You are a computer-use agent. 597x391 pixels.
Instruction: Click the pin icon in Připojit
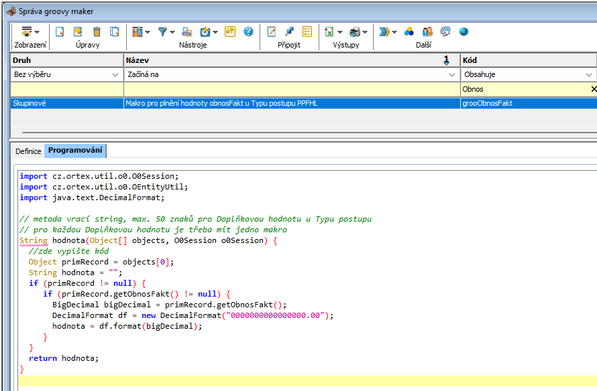pyautogui.click(x=290, y=31)
